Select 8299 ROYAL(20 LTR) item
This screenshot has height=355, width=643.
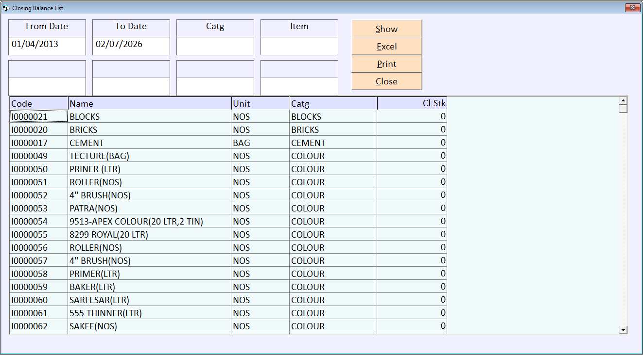(150, 234)
